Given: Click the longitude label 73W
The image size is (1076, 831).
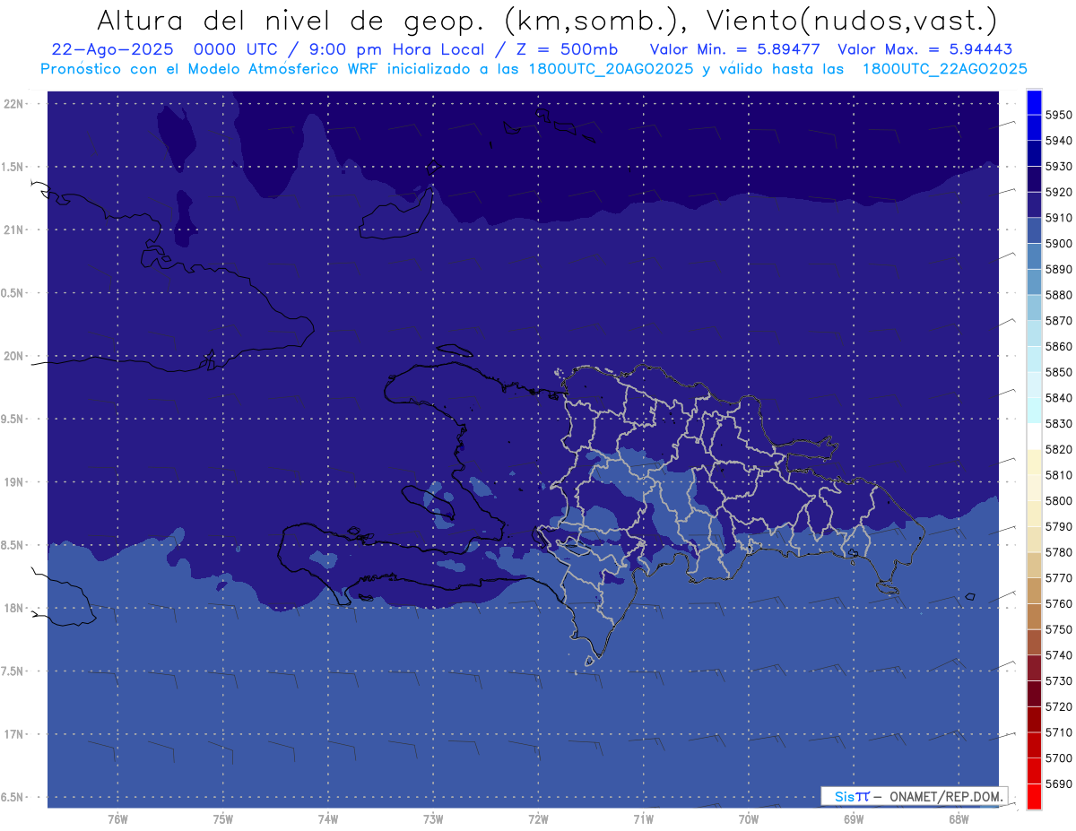Looking at the screenshot, I should point(432,819).
